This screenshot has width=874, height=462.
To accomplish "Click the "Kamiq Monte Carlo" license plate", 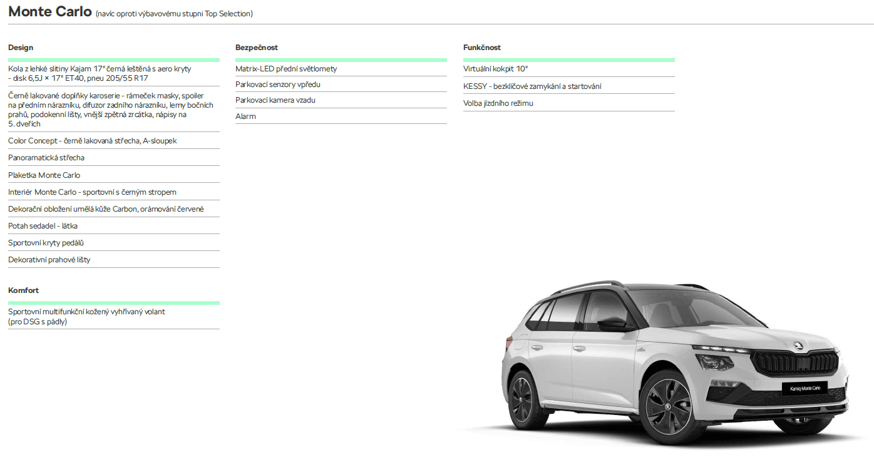I will pyautogui.click(x=805, y=389).
